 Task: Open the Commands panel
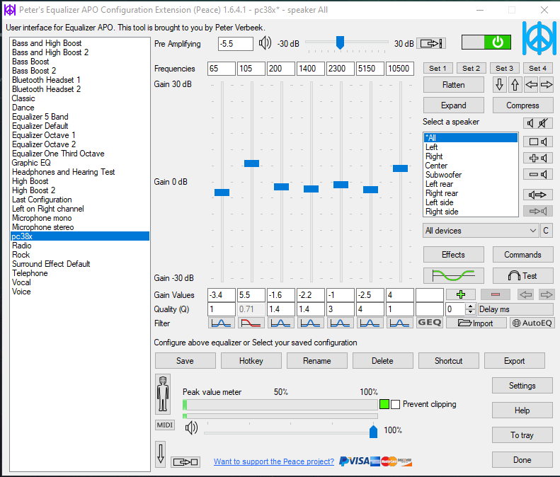click(x=523, y=255)
